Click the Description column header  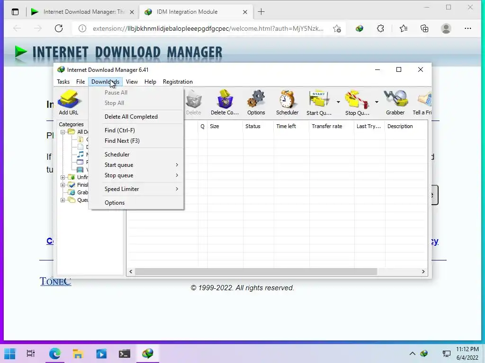pos(406,126)
